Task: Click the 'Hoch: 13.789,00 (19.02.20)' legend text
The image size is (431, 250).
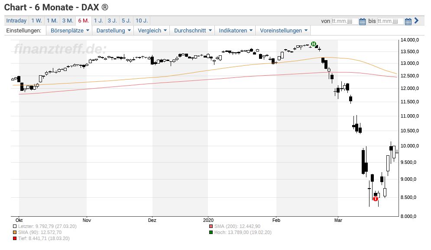Action: coord(243,232)
